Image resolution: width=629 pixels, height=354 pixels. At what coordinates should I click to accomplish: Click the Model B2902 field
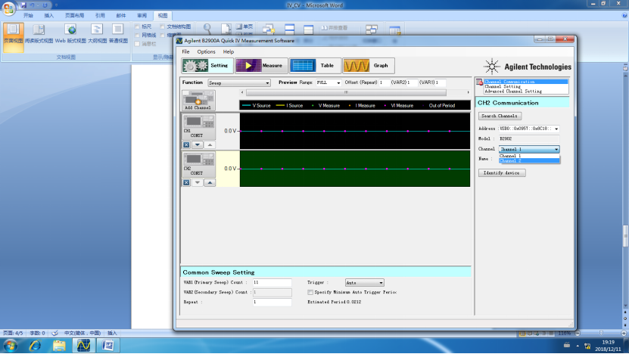pos(529,138)
